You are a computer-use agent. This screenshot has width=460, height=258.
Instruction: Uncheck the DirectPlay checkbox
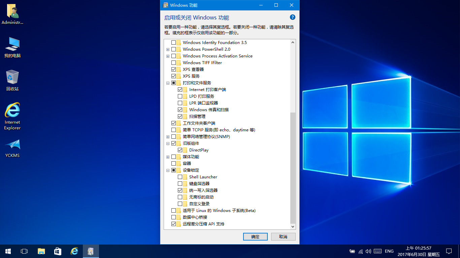(x=180, y=150)
